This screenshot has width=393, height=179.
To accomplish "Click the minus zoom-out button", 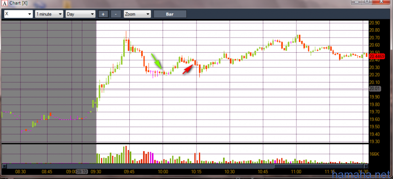I will 115,14.
